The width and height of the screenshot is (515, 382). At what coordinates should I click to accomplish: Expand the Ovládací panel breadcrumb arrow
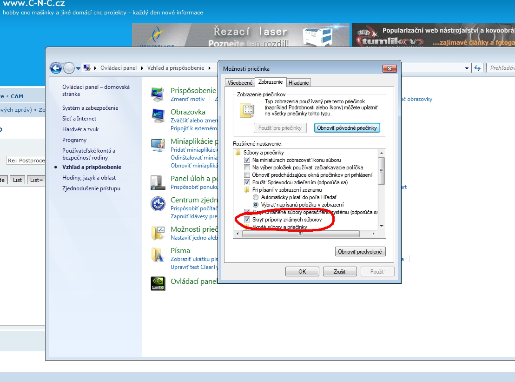point(142,68)
